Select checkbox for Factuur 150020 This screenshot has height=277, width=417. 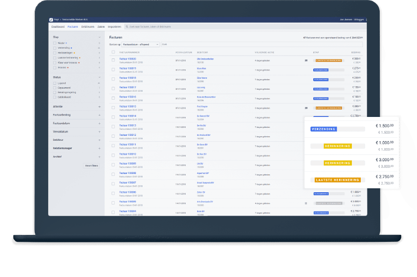(113, 60)
